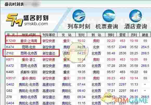The width and height of the screenshot is (151, 105).
Task: Click 高速动车 in the G82 row
Action: 49,91
